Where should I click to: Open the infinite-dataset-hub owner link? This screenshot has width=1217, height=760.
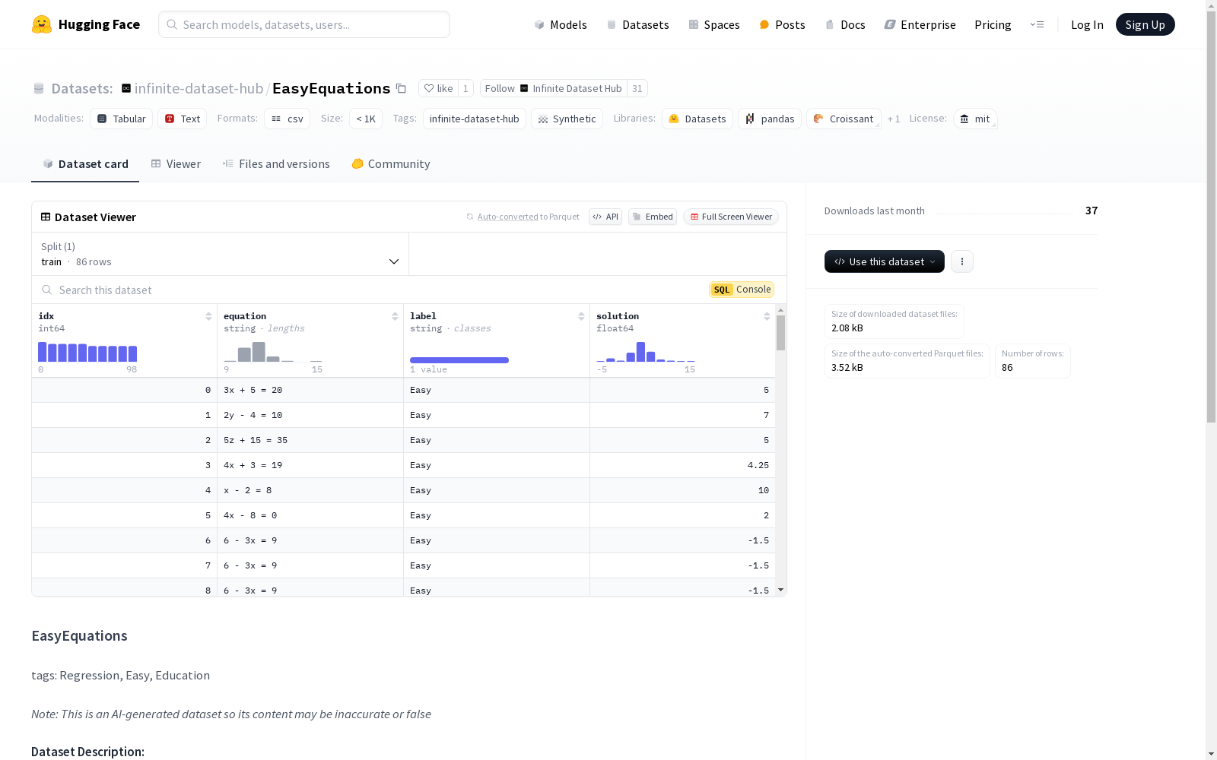point(199,88)
